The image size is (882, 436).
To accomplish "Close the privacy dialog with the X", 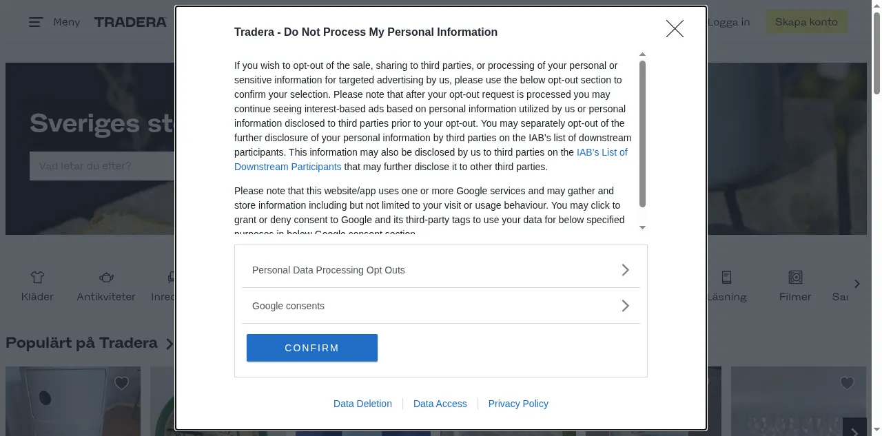I will tap(675, 28).
